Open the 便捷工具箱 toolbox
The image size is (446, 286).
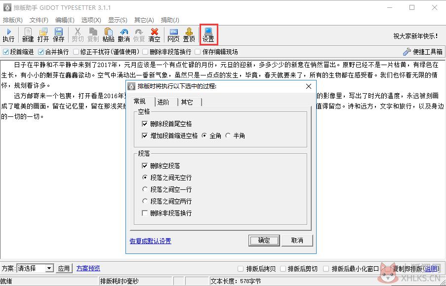click(423, 52)
